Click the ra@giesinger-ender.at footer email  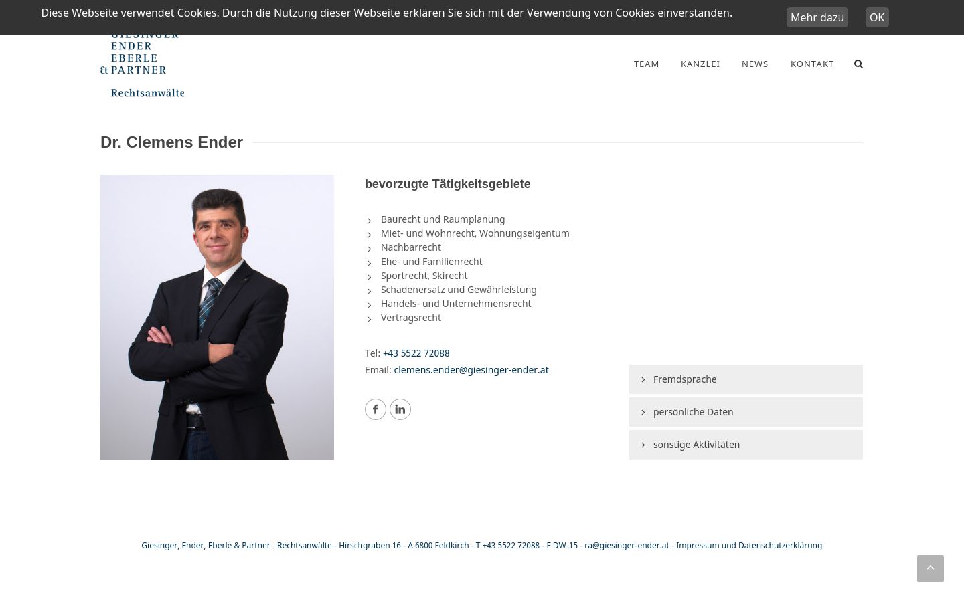(x=627, y=546)
